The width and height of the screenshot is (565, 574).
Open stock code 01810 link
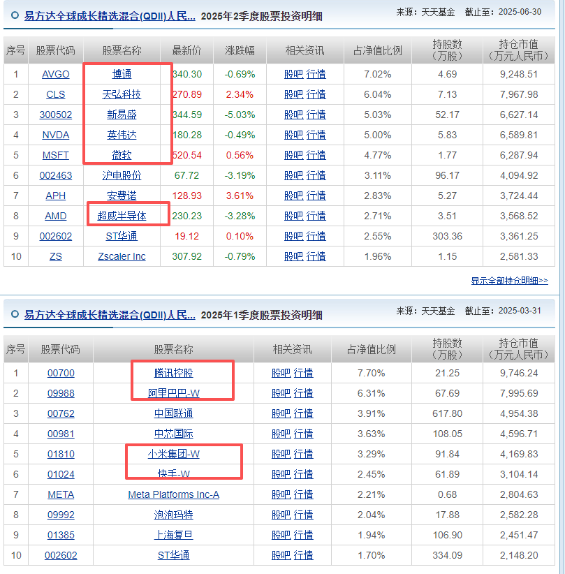click(61, 454)
